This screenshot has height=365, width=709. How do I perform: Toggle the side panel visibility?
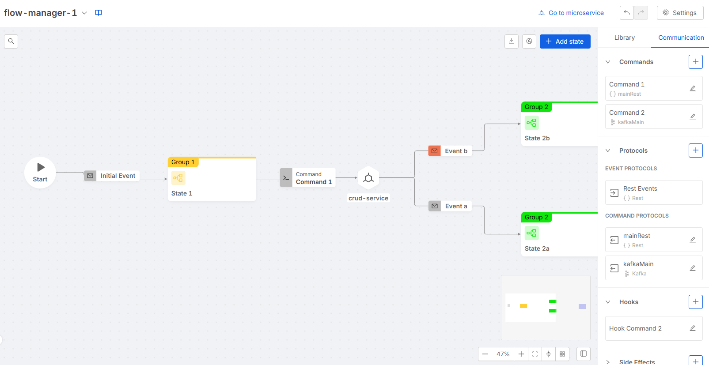[x=584, y=354]
